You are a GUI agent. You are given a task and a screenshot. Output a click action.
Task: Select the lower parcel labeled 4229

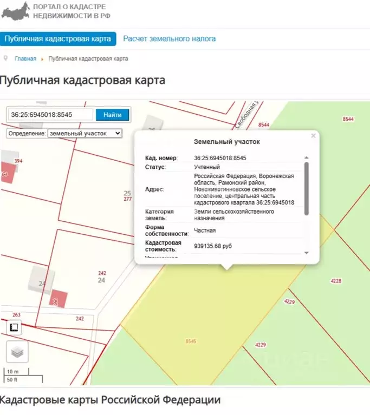click(261, 345)
